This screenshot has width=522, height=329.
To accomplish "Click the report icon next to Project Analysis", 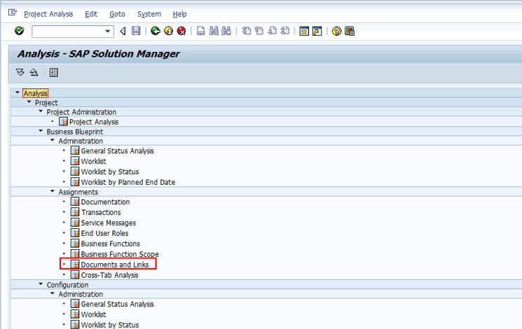I will [63, 121].
